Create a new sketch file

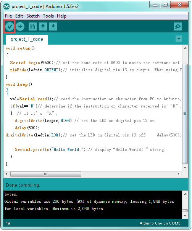point(32,27)
